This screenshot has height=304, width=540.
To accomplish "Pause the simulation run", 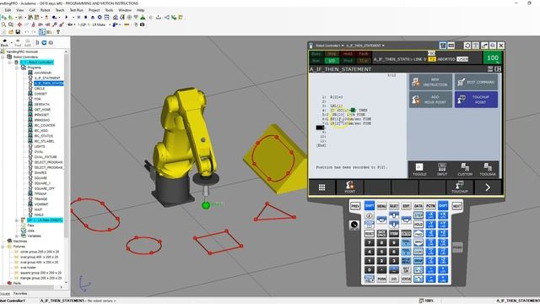I will coord(78,17).
